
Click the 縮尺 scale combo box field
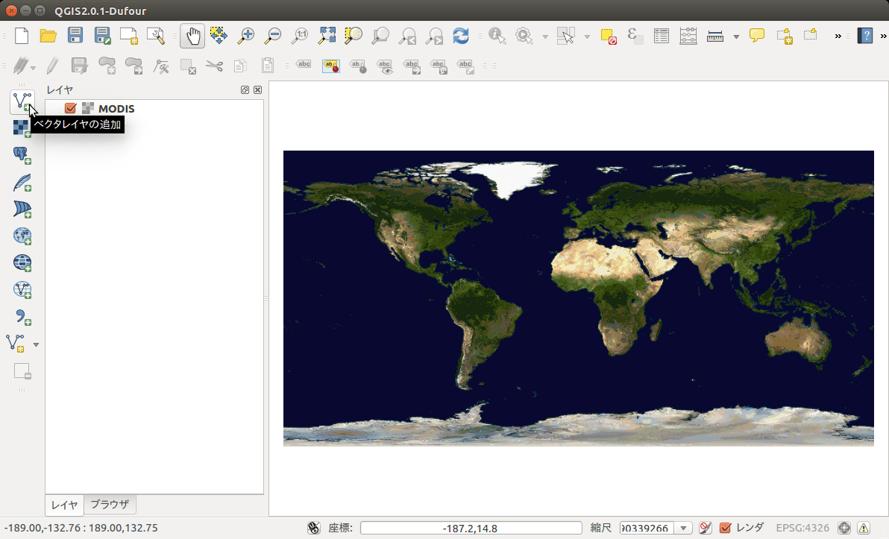[x=647, y=528]
